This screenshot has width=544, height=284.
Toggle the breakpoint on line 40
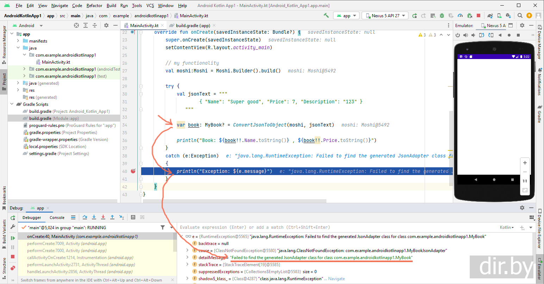pos(133,171)
